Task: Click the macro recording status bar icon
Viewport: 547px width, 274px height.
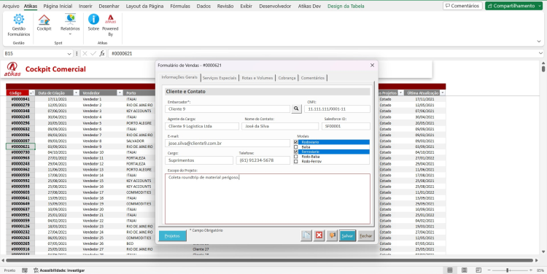Action: click(25, 270)
